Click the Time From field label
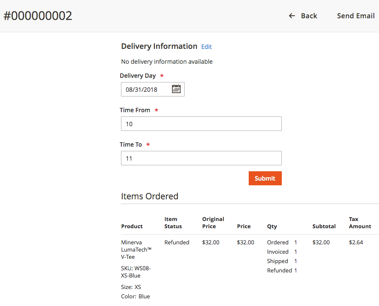The image size is (379, 306). [x=135, y=110]
